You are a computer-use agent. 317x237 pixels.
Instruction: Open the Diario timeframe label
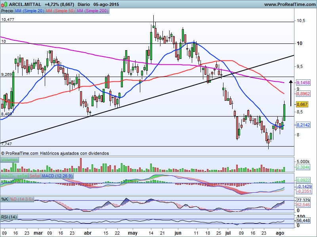click(x=84, y=4)
